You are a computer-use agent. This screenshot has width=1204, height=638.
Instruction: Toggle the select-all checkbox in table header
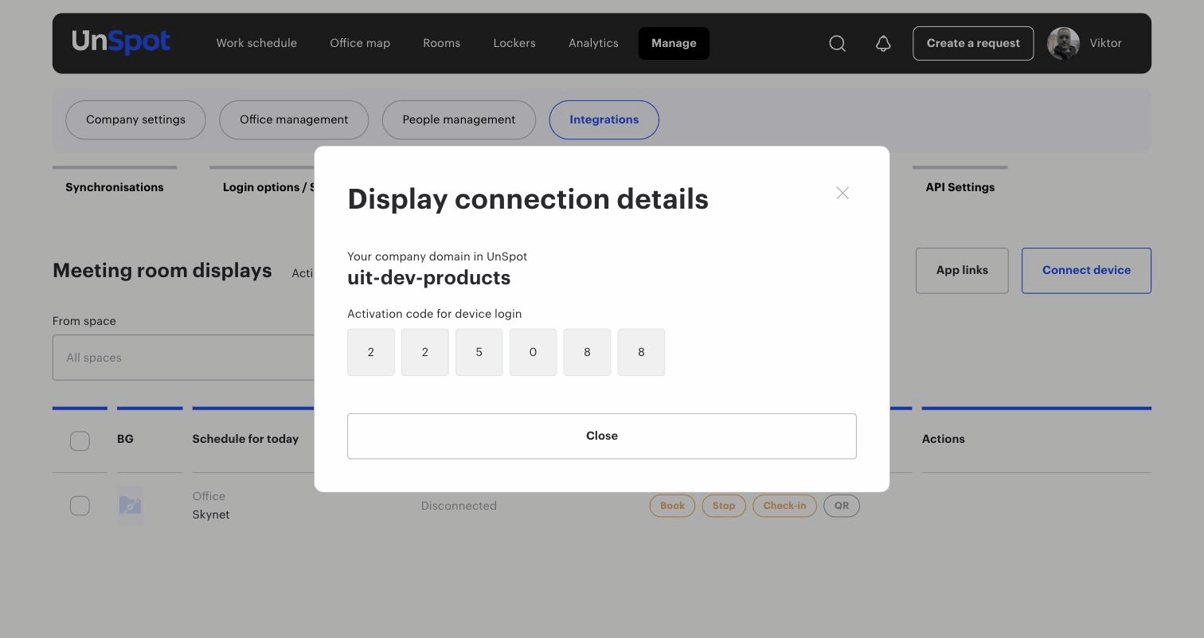[80, 440]
